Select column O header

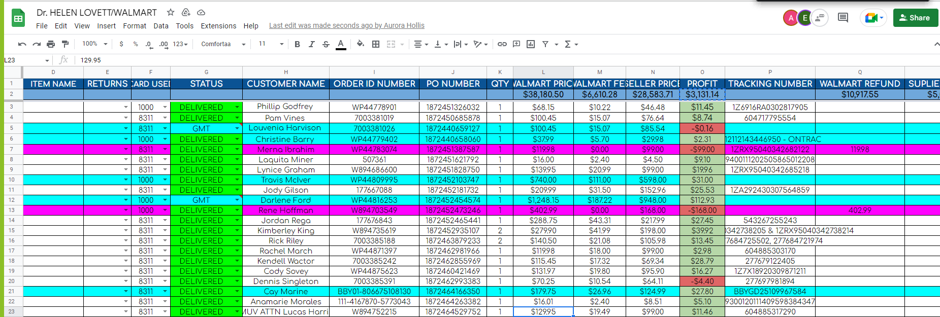click(x=702, y=72)
